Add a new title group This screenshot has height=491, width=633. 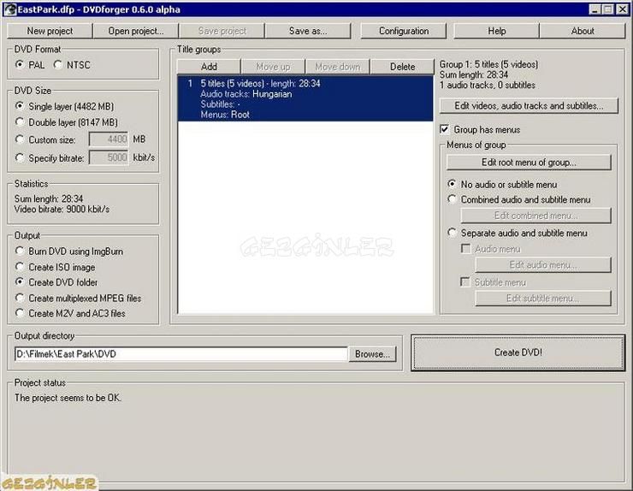coord(209,67)
